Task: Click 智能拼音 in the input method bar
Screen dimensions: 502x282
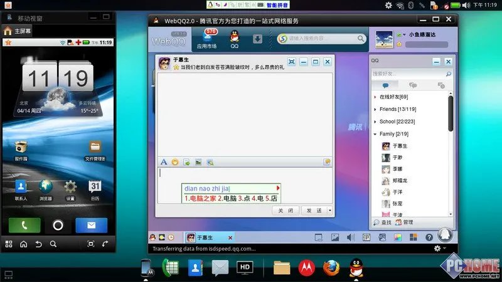Action: coord(277,5)
